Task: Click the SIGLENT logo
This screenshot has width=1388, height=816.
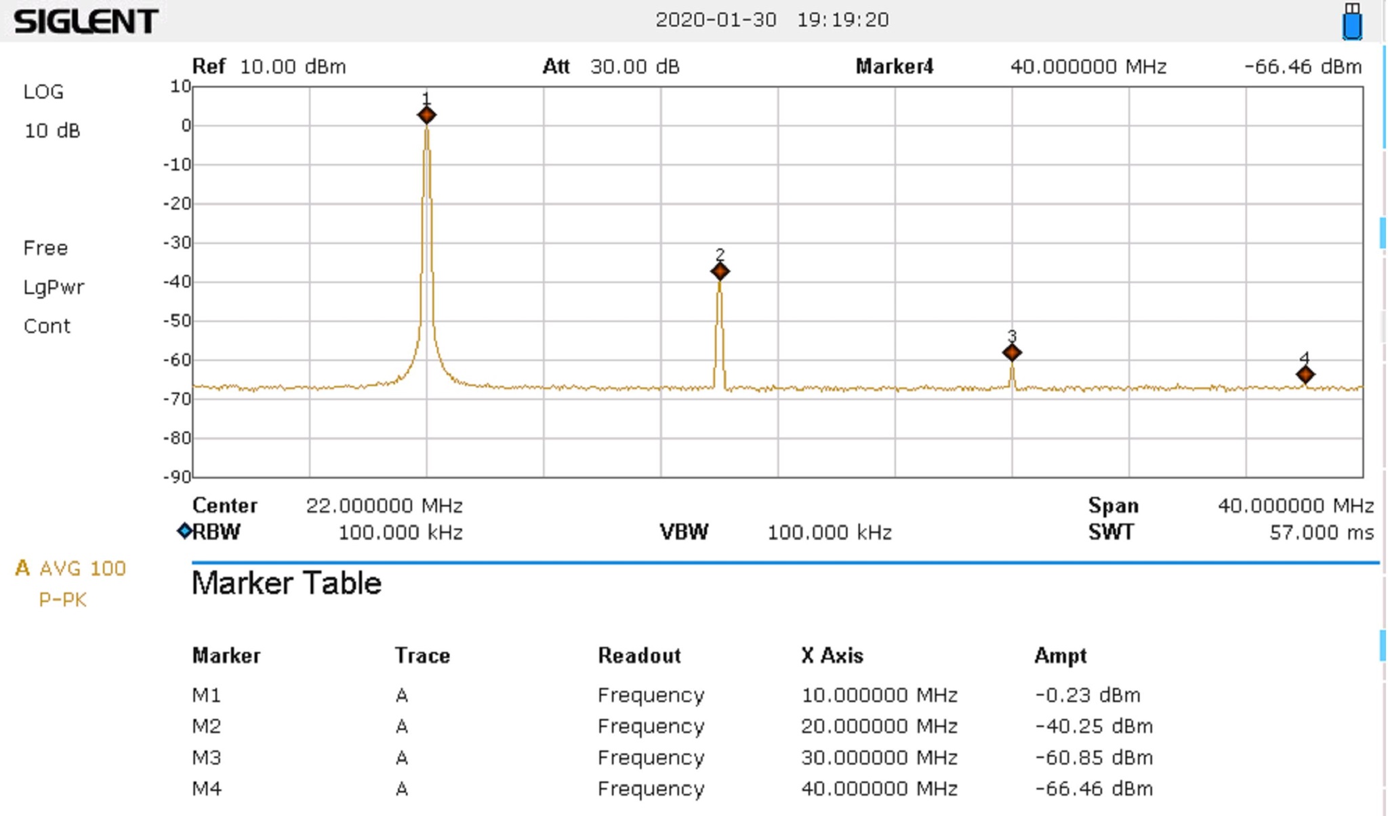Action: [86, 22]
